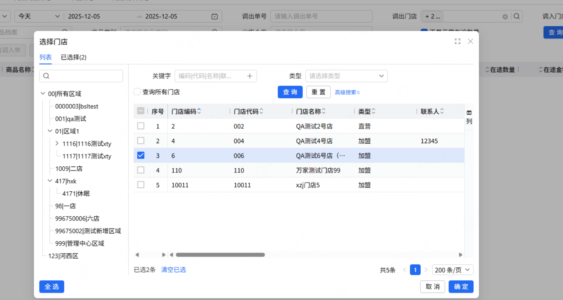Uncheck the QA测试6号店 row checkbox
This screenshot has width=563, height=300.
(x=141, y=155)
